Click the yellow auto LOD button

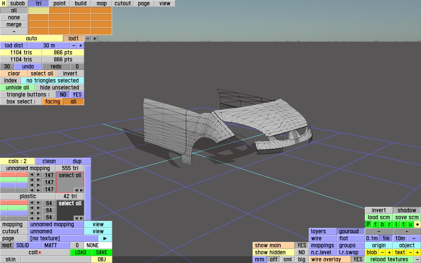pos(32,39)
